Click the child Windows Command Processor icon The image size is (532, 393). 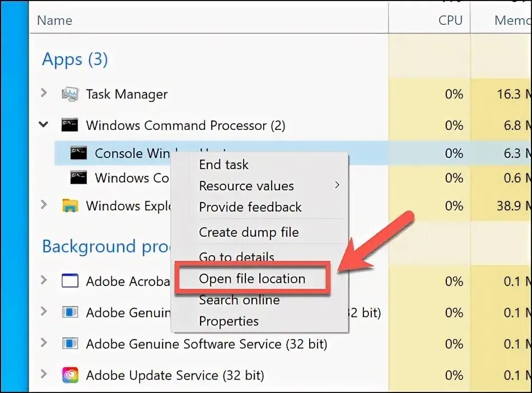[78, 178]
